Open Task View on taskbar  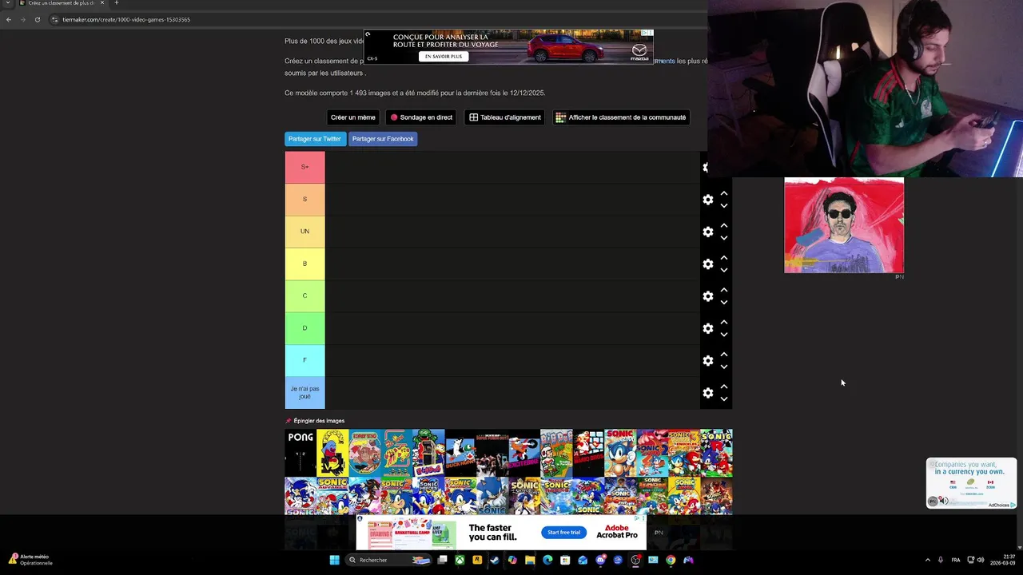(x=442, y=560)
